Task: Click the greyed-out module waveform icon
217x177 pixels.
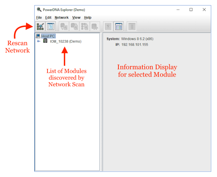Action: pos(95,26)
